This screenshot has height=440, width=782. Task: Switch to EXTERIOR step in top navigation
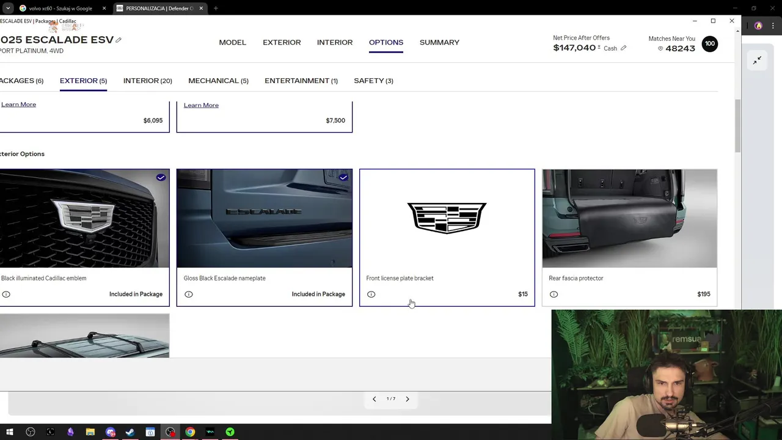pos(282,43)
